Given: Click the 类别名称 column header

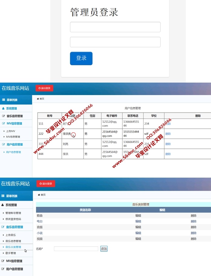Looking at the screenshot, I should [x=85, y=210].
